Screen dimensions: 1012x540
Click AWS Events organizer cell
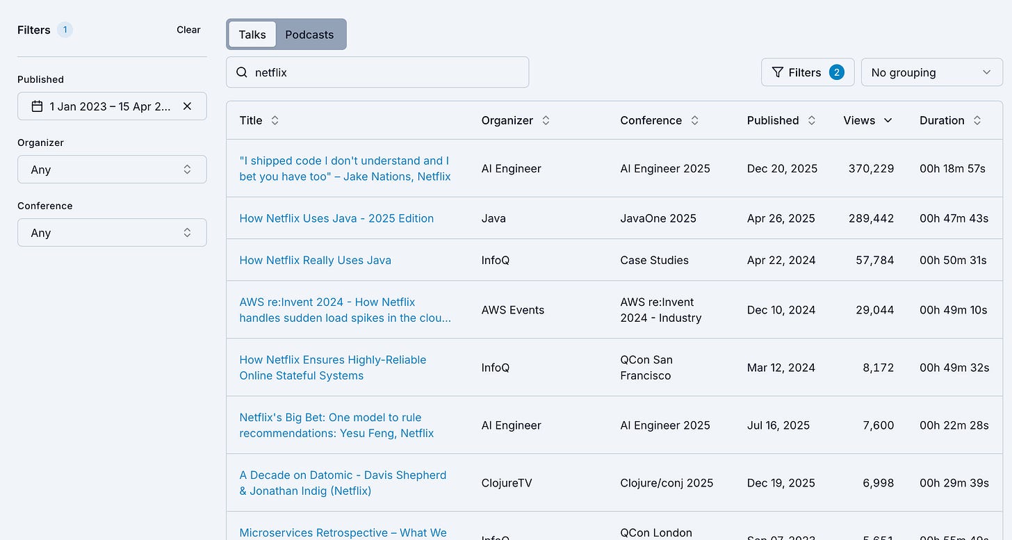pyautogui.click(x=513, y=310)
